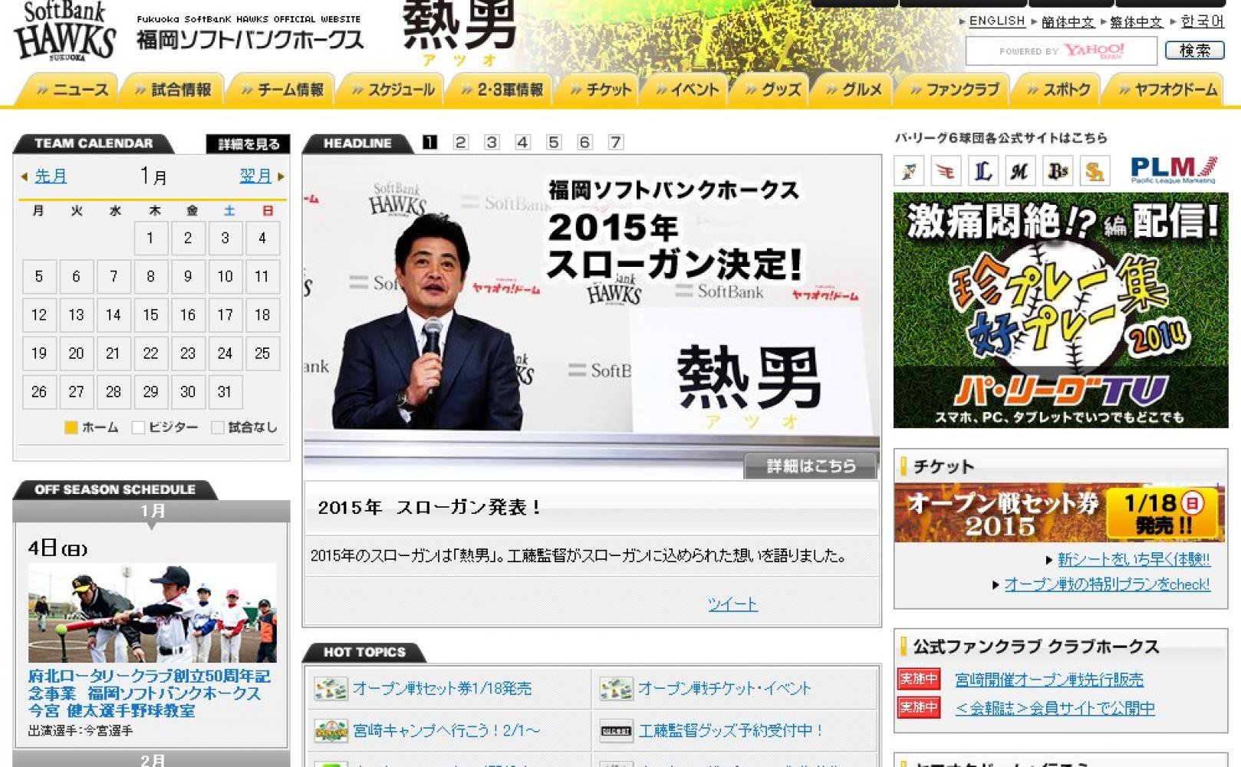1241x767 pixels.
Task: Click the PLM Pacific League Marketing logo
Action: 1173,170
